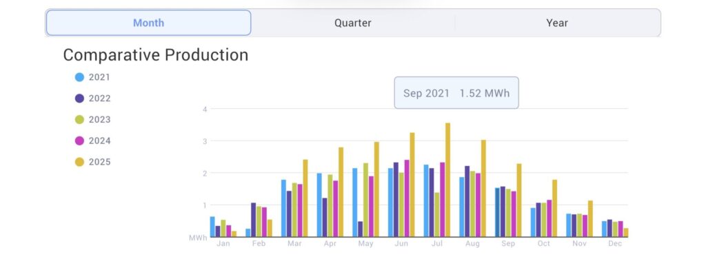The height and width of the screenshot is (279, 706).
Task: Toggle the 2022 series in legend
Action: click(79, 99)
